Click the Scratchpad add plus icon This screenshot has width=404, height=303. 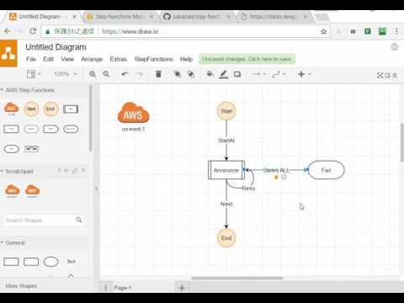(x=66, y=171)
